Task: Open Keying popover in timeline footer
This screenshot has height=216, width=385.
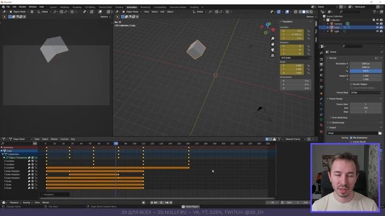Action: click(x=27, y=203)
